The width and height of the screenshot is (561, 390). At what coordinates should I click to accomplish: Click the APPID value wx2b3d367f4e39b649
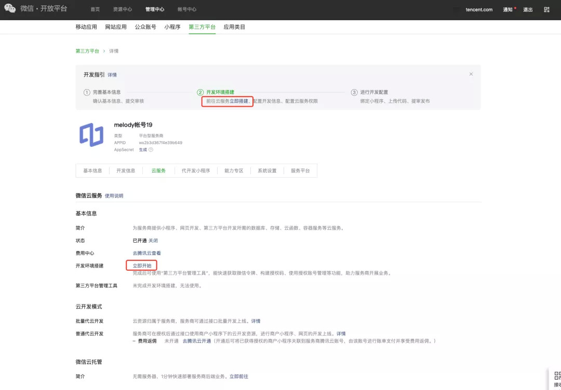click(x=161, y=143)
